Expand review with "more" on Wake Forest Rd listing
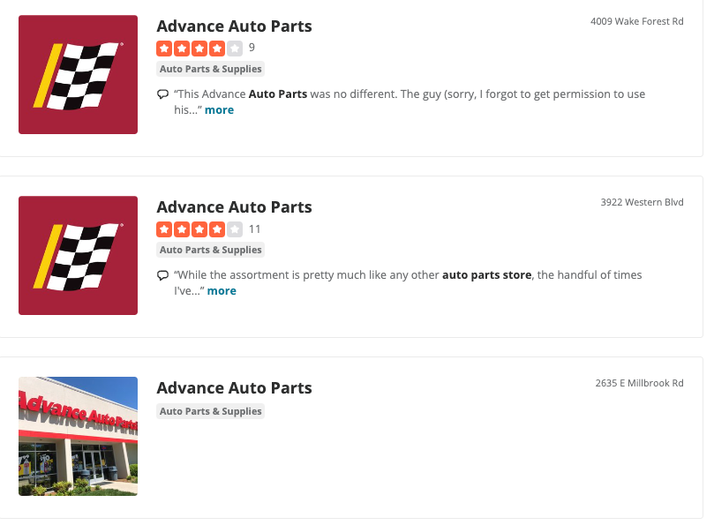Screen dimensions: 714x525 click(220, 110)
